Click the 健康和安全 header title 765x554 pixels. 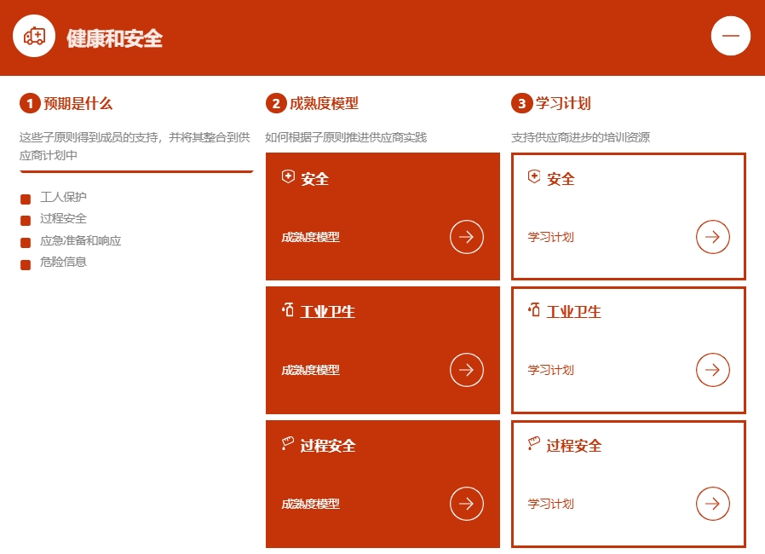point(114,38)
